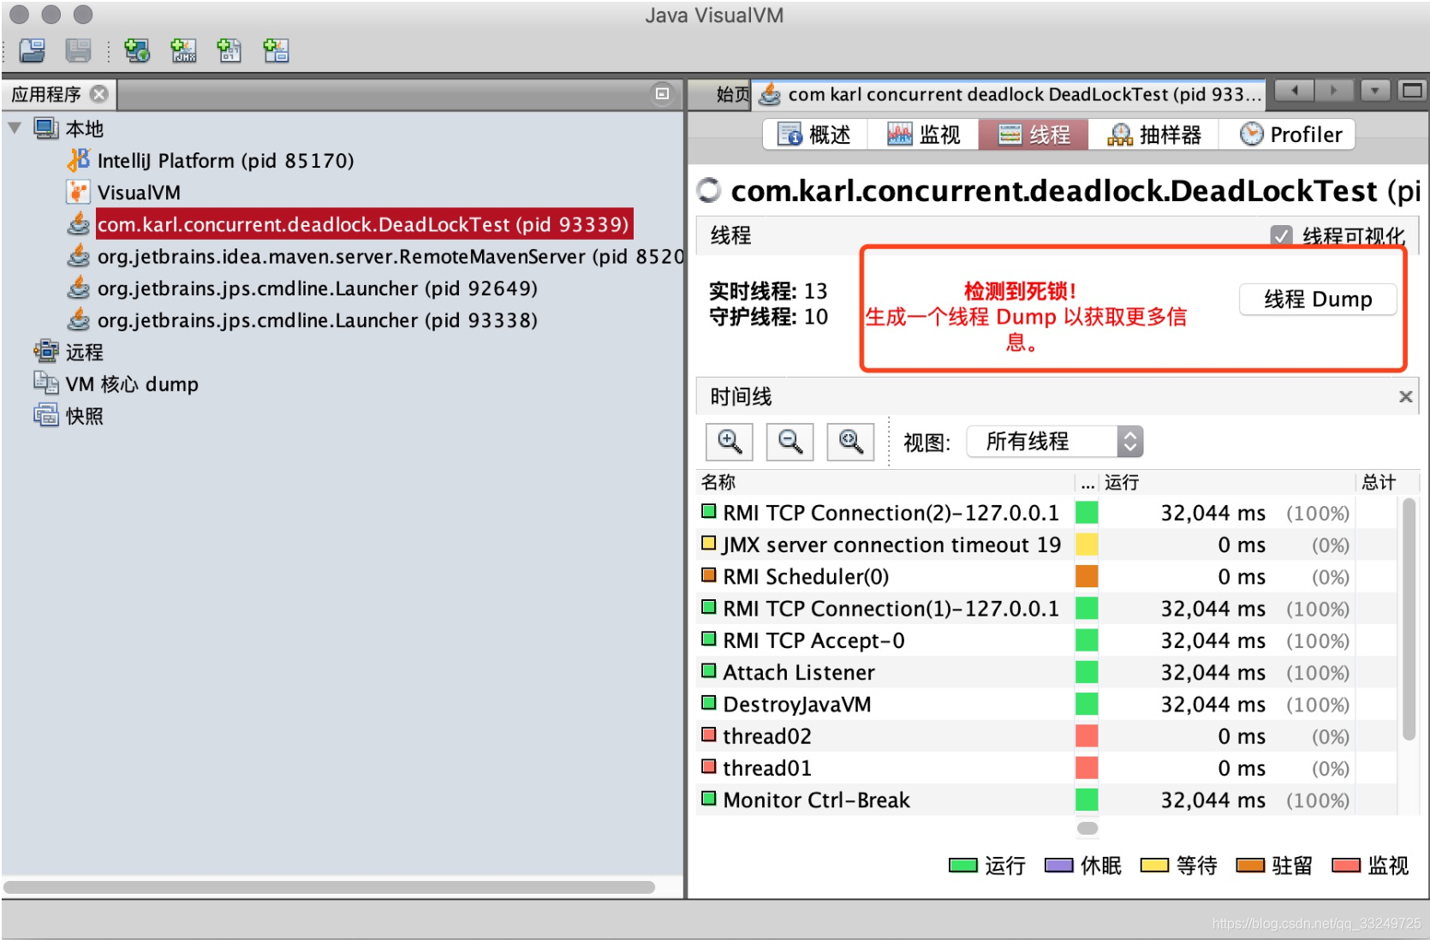1430x940 pixels.
Task: Click the 名称 column header
Action: [885, 482]
